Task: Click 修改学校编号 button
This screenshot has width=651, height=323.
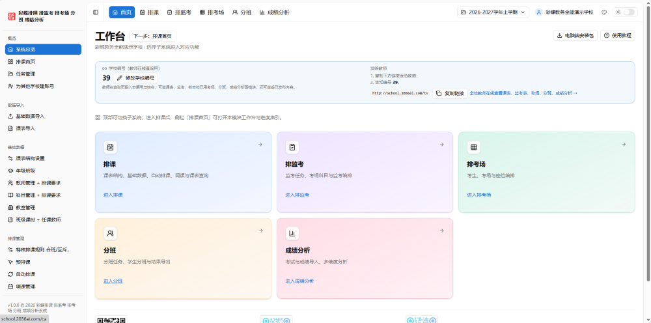Action: tap(136, 78)
